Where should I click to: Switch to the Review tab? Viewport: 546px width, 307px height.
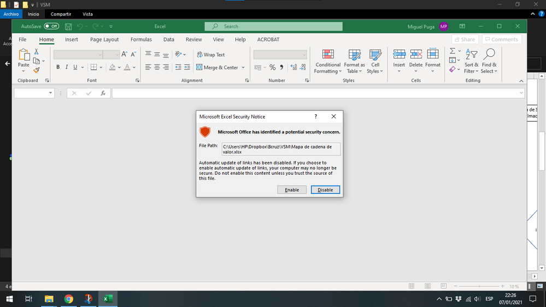click(193, 39)
